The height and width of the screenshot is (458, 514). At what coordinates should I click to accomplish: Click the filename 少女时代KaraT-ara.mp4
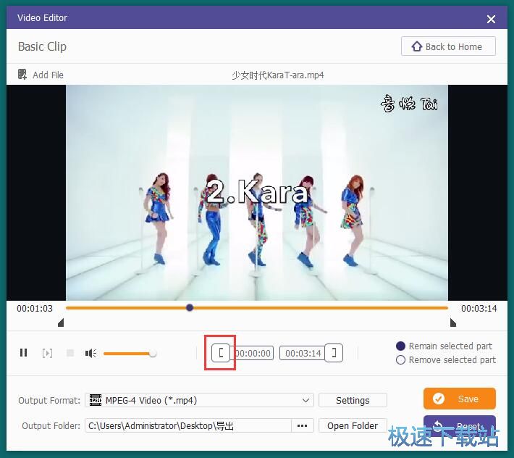[278, 75]
